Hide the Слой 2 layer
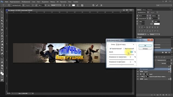 138,72
